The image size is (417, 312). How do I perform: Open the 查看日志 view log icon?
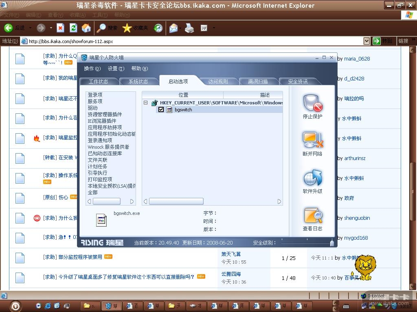312,215
